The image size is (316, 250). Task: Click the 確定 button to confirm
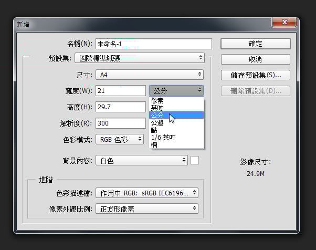point(255,44)
